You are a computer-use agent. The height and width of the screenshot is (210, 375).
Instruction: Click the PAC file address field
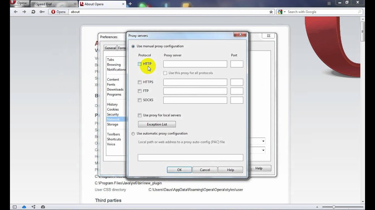(x=190, y=157)
